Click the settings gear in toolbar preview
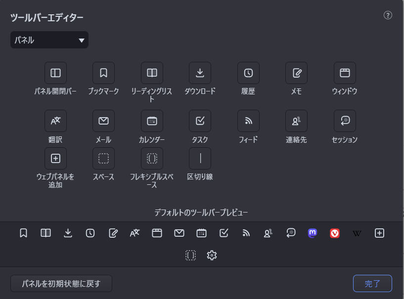The image size is (404, 299). tap(212, 255)
